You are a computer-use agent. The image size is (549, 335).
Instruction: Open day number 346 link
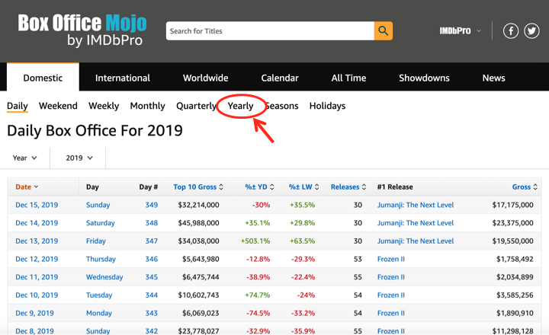(152, 259)
